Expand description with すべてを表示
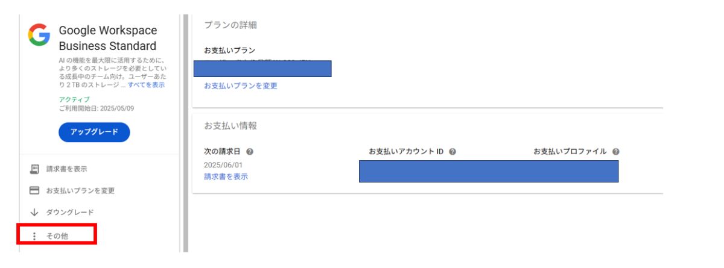This screenshot has width=724, height=268. 146,85
